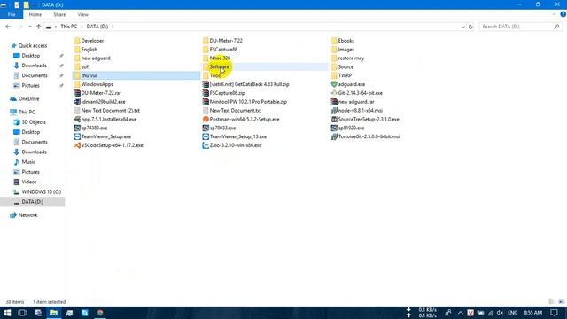Switch to the Share ribbon tab
567x319 pixels.
(59, 14)
